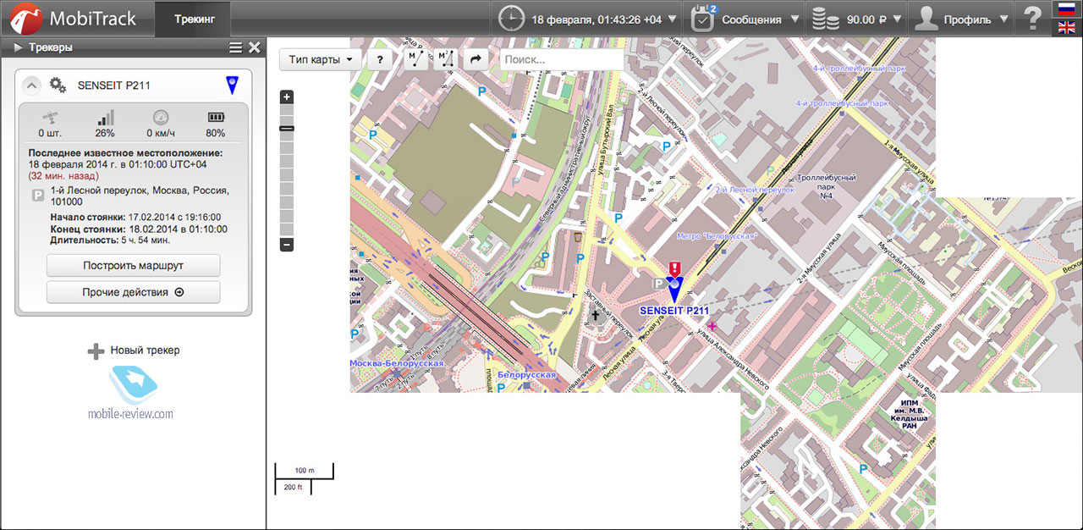Click Построить маршрут button
1083x530 pixels.
point(133,265)
